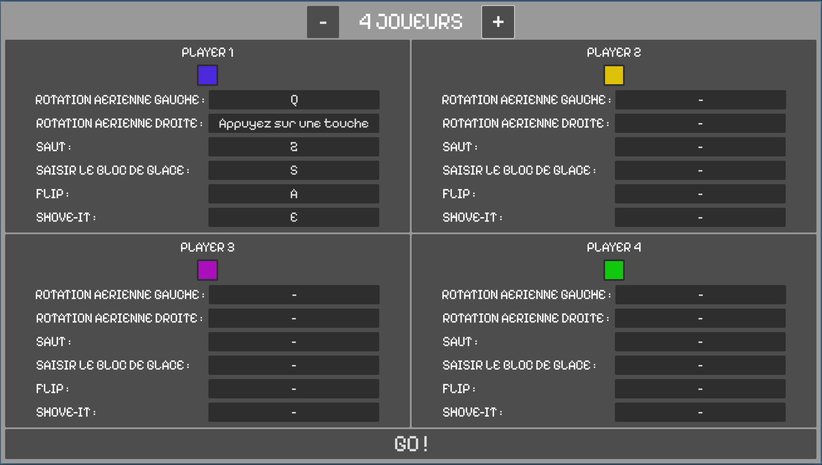822x465 pixels.
Task: Change Player 1 saisir le bloc de glace key S
Action: coord(294,170)
